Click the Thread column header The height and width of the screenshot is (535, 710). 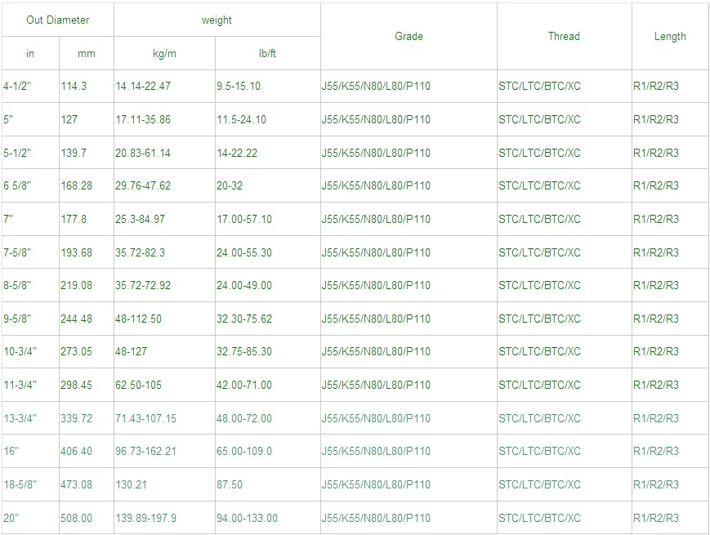coord(564,37)
